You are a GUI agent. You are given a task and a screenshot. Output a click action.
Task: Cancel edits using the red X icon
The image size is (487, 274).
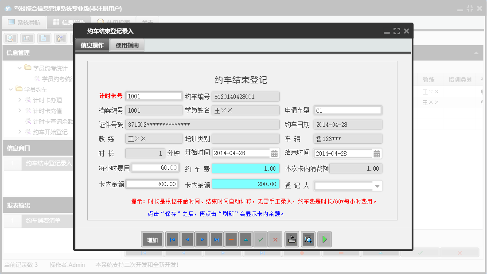click(276, 239)
